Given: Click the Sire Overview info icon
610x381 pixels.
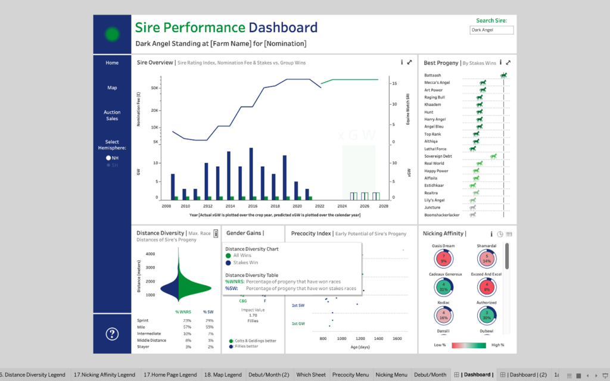Looking at the screenshot, I should coord(402,62).
